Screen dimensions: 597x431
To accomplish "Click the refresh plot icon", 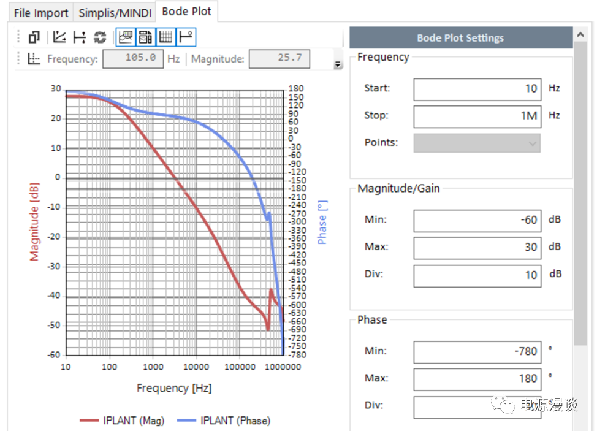I will (x=100, y=37).
